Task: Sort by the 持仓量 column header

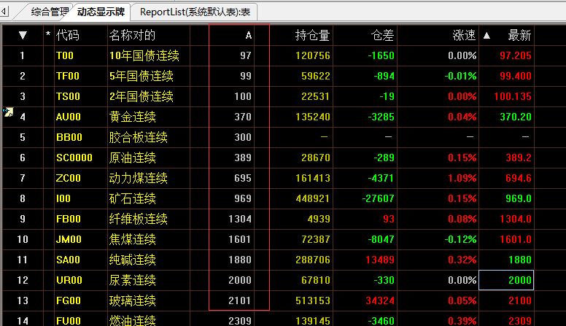Action: click(312, 36)
